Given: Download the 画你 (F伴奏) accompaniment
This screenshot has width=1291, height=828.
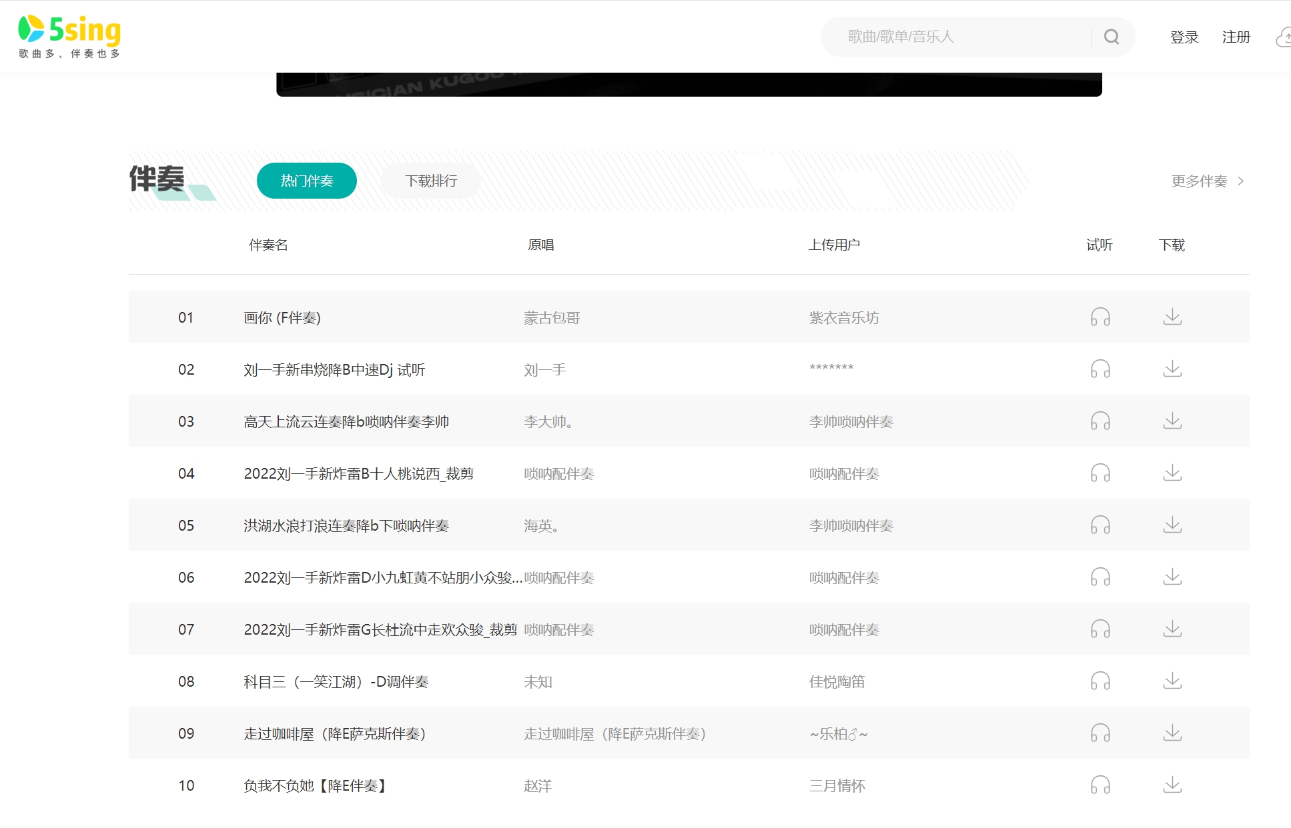Looking at the screenshot, I should 1172,317.
